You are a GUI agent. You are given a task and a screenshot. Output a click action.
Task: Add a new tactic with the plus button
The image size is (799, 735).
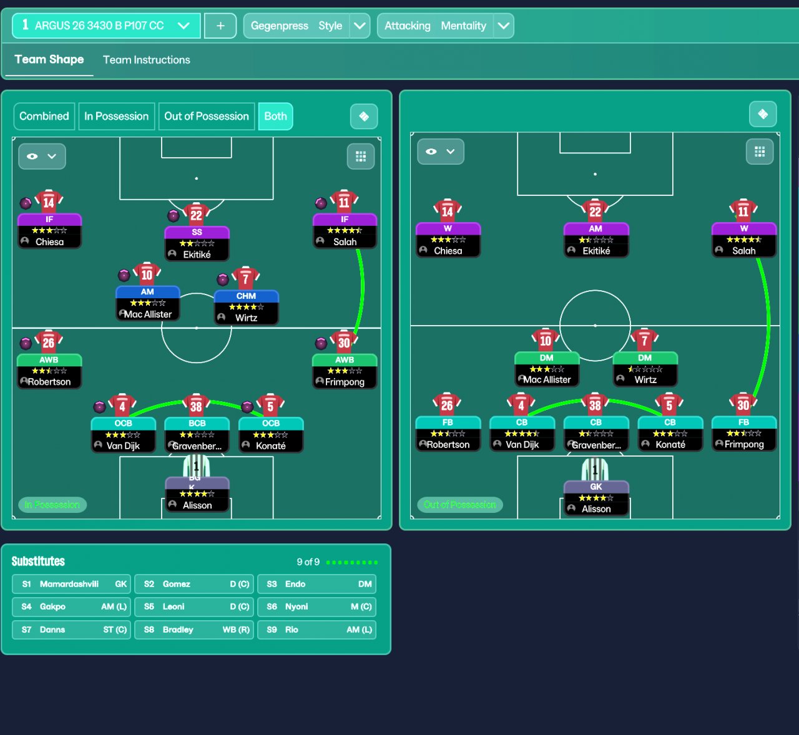click(220, 26)
